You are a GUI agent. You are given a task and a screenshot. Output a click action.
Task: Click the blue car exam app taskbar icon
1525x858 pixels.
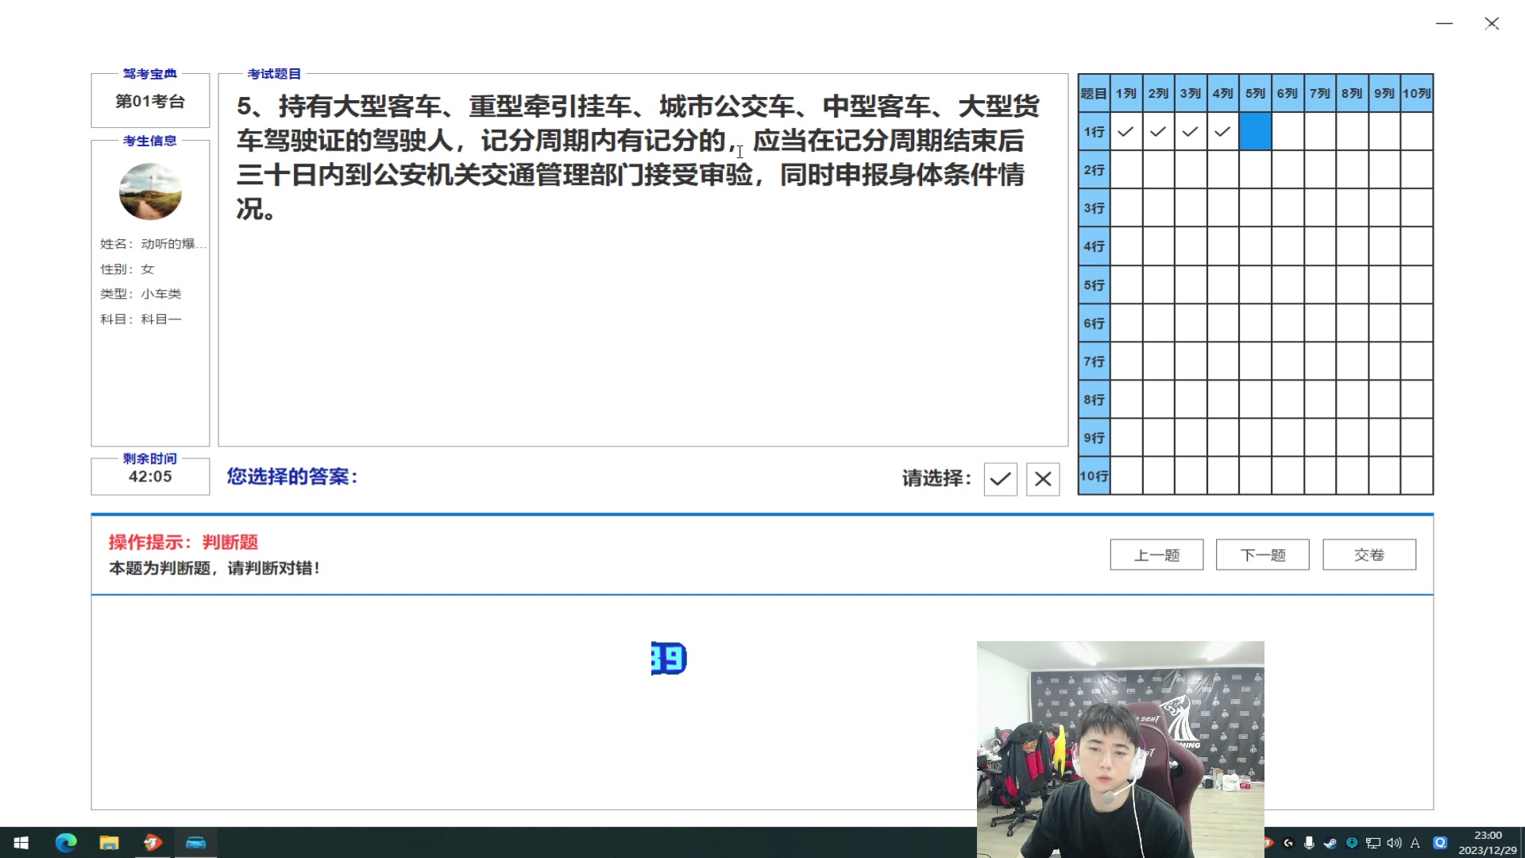pos(196,843)
